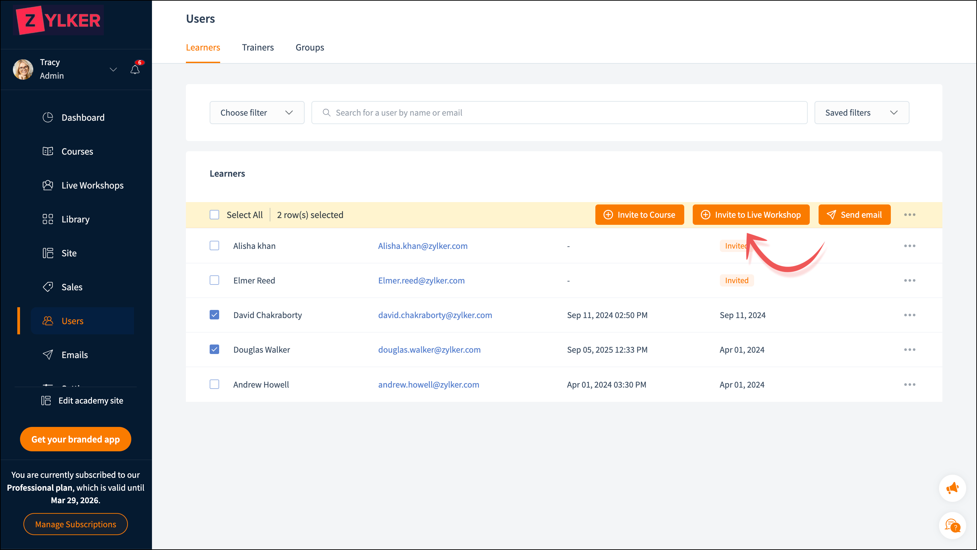Select the Andrew Howell checkbox

[214, 384]
